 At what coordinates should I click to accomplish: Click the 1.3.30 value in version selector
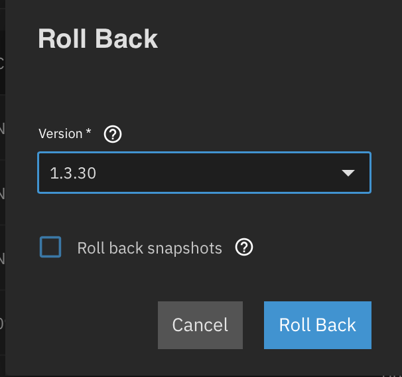(x=73, y=173)
